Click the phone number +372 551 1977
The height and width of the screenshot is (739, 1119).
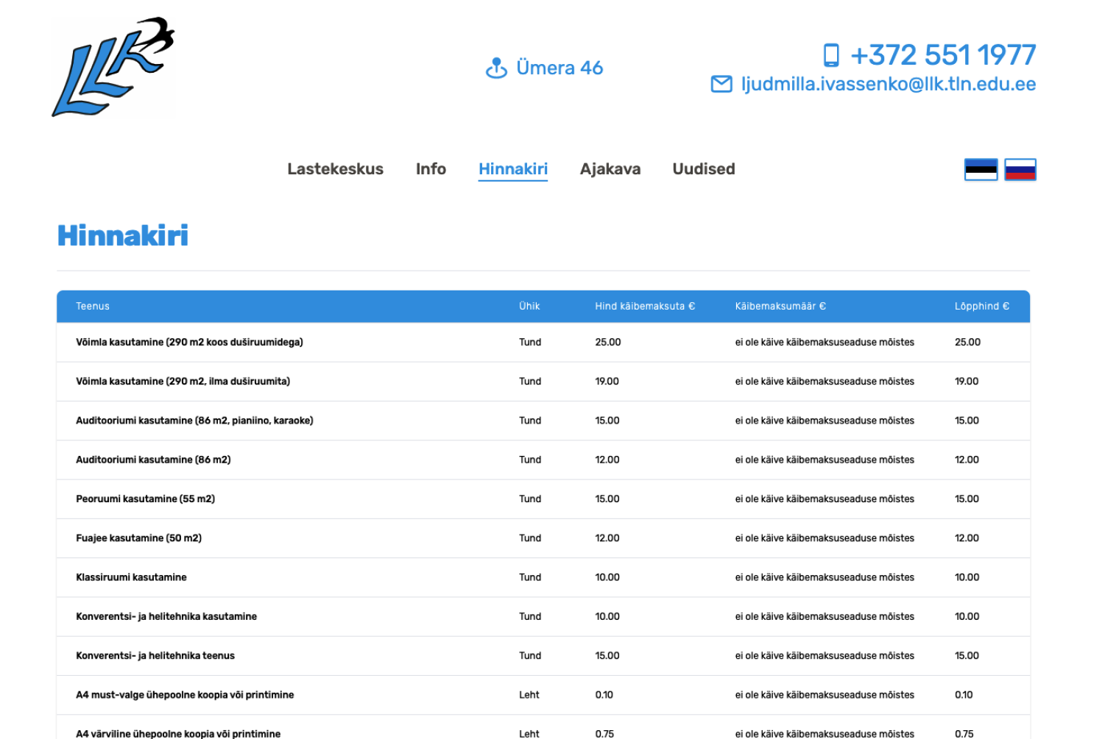944,54
